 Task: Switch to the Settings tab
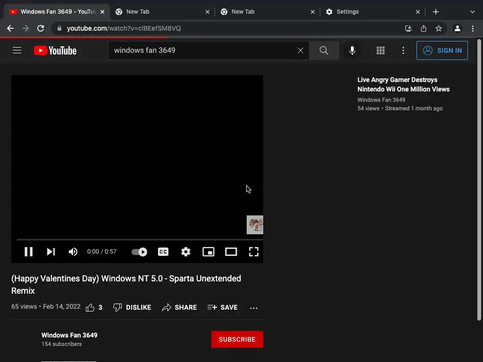(373, 12)
